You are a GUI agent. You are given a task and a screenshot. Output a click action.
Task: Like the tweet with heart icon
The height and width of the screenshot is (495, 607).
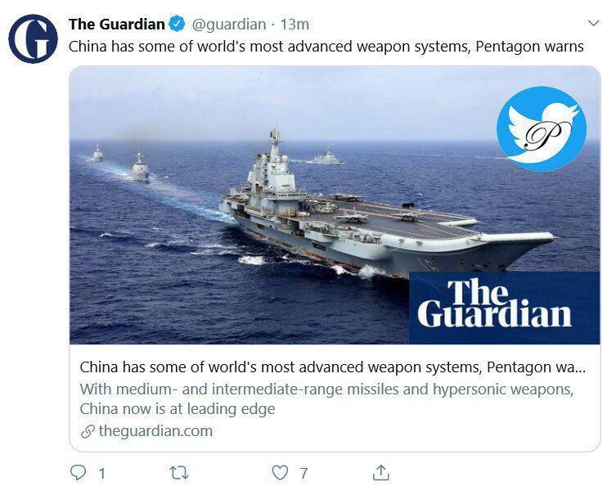[x=280, y=473]
